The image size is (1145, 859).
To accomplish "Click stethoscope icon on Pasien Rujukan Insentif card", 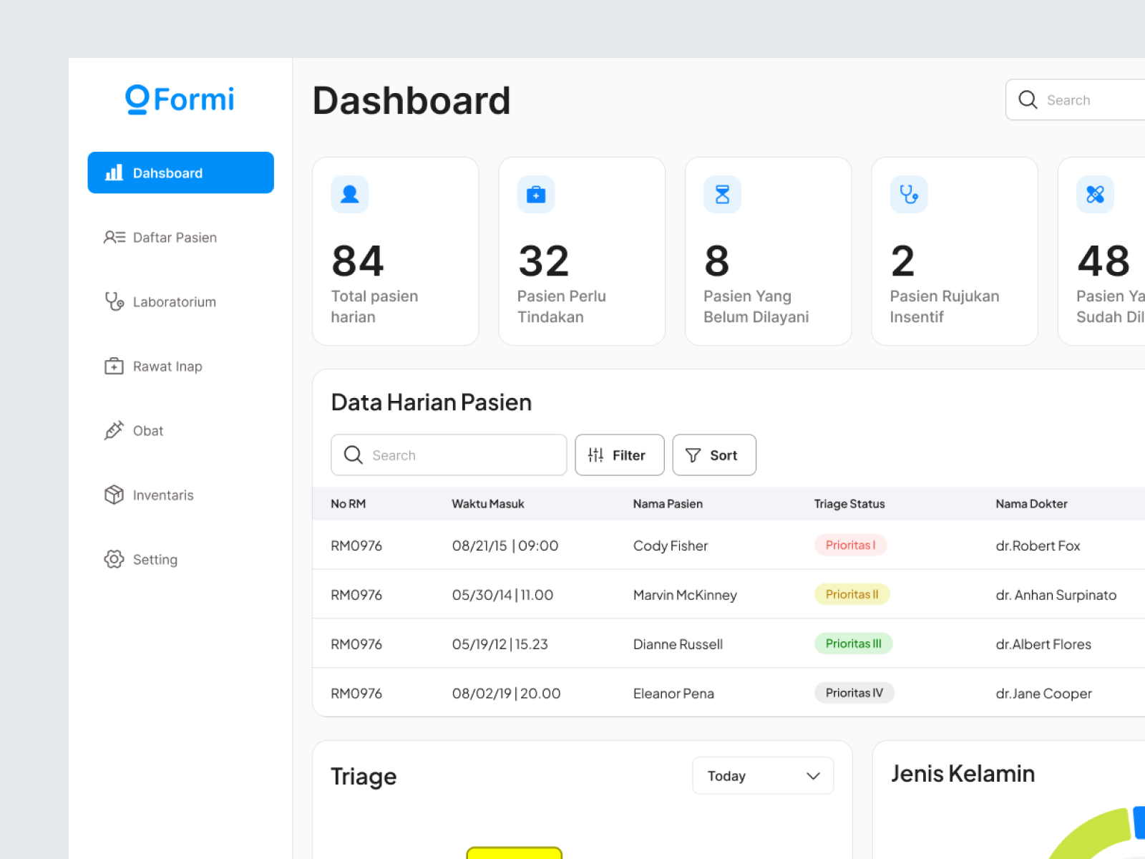I will click(908, 194).
